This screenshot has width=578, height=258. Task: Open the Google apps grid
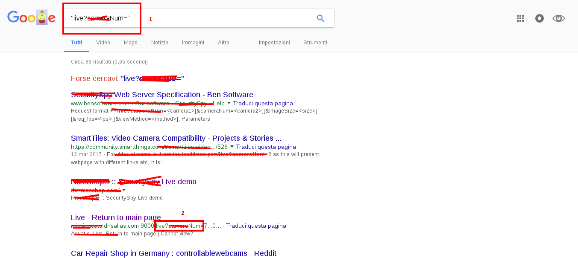520,18
